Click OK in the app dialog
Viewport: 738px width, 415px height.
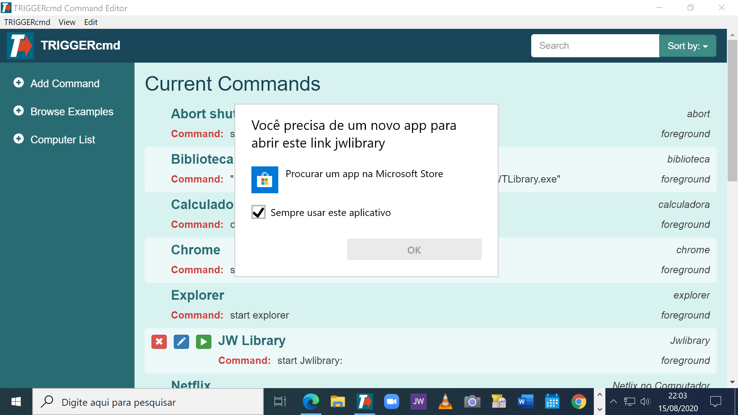coord(414,250)
